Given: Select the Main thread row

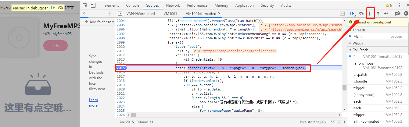Looking at the screenshot, I should pyautogui.click(x=378, y=37).
